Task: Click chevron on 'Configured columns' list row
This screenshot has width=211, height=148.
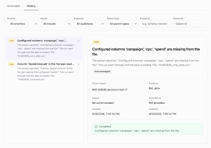Action: [x=79, y=41]
